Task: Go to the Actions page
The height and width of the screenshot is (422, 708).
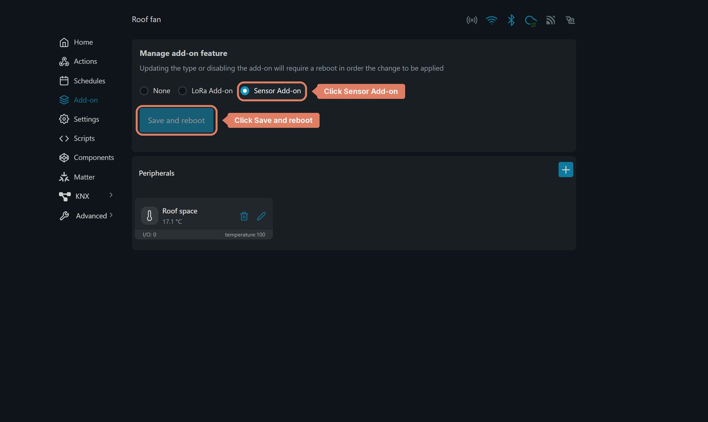Action: (85, 61)
